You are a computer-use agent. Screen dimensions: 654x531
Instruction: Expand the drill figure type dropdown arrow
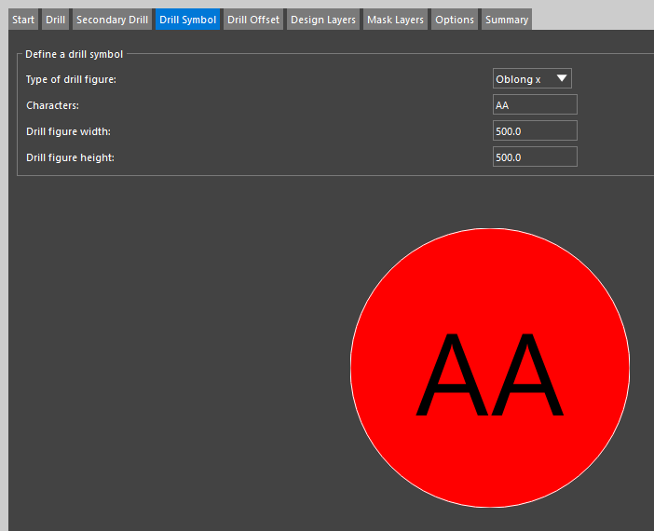click(x=561, y=79)
